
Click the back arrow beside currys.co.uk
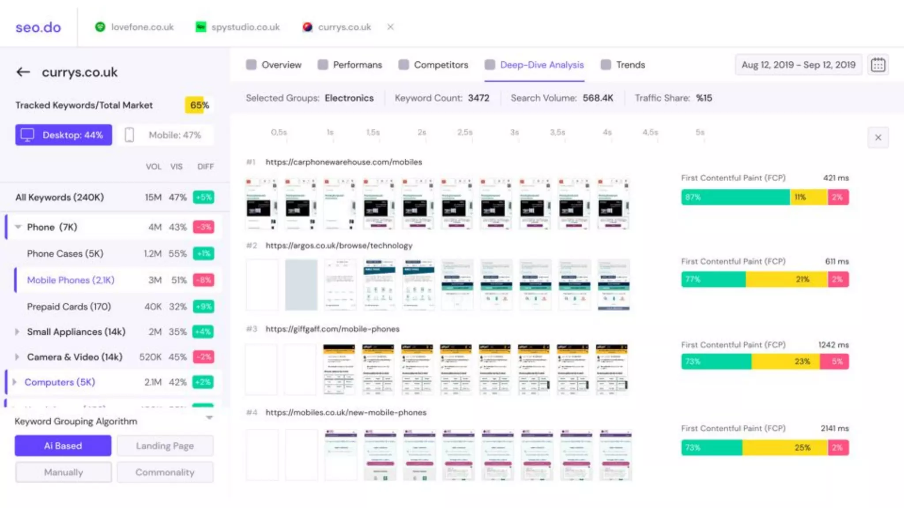(x=23, y=72)
